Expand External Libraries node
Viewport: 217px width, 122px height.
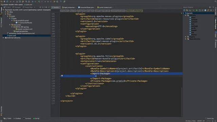pyautogui.click(x=3, y=38)
